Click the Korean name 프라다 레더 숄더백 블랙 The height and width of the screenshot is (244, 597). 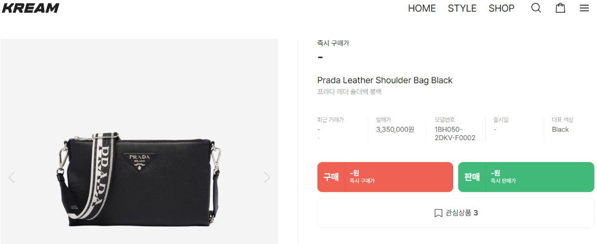click(349, 92)
